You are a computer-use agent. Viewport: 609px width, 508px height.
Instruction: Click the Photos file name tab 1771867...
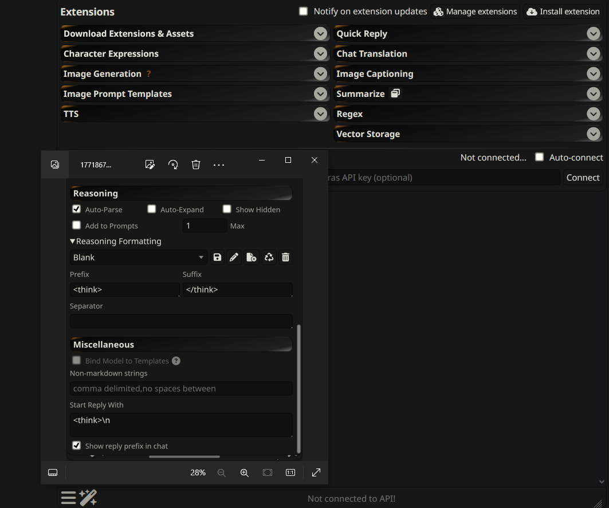96,165
